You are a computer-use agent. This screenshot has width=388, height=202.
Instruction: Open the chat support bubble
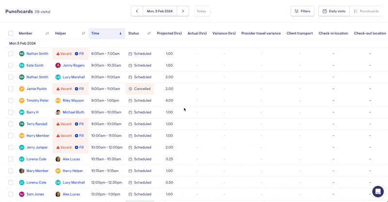pyautogui.click(x=378, y=191)
